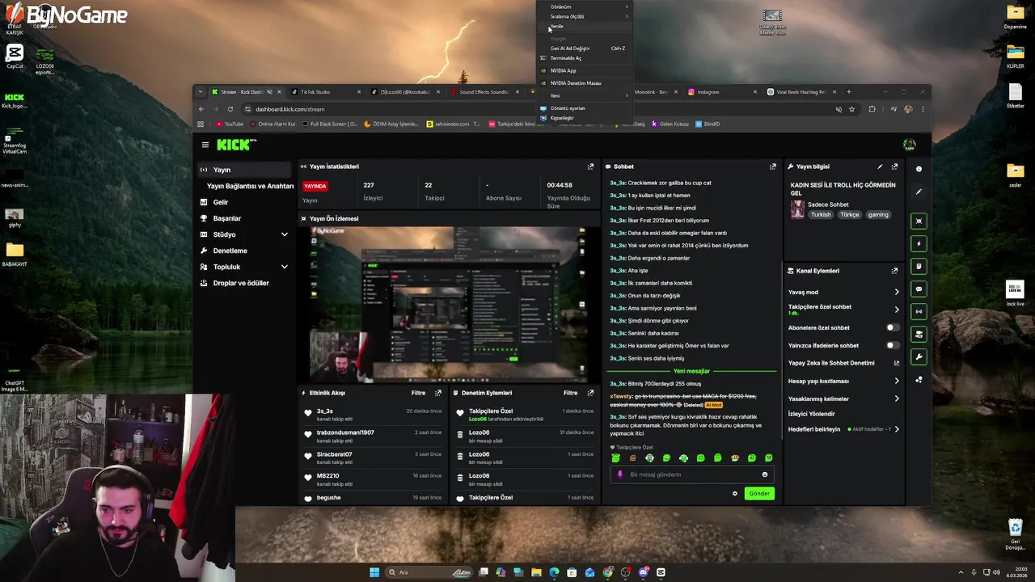Open File Explorer from the taskbar
Image resolution: width=1035 pixels, height=582 pixels.
pos(536,572)
